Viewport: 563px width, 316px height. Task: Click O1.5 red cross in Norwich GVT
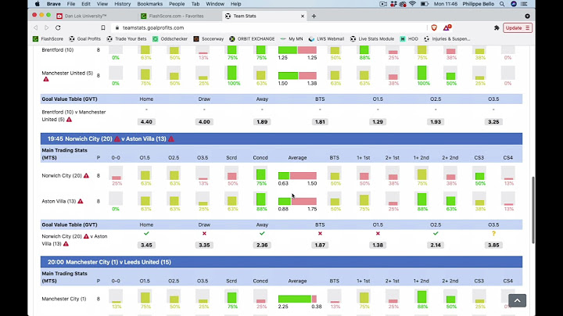(378, 233)
